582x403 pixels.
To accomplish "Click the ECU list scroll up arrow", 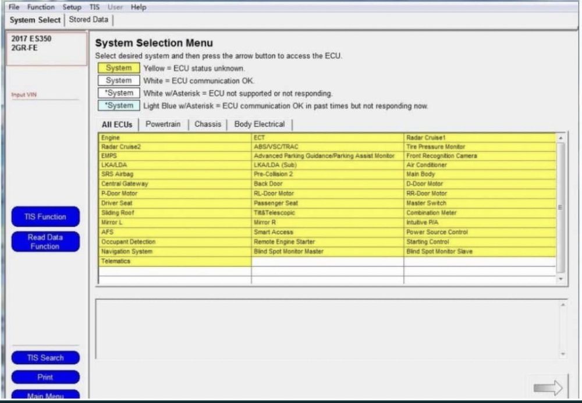I will tap(561, 138).
